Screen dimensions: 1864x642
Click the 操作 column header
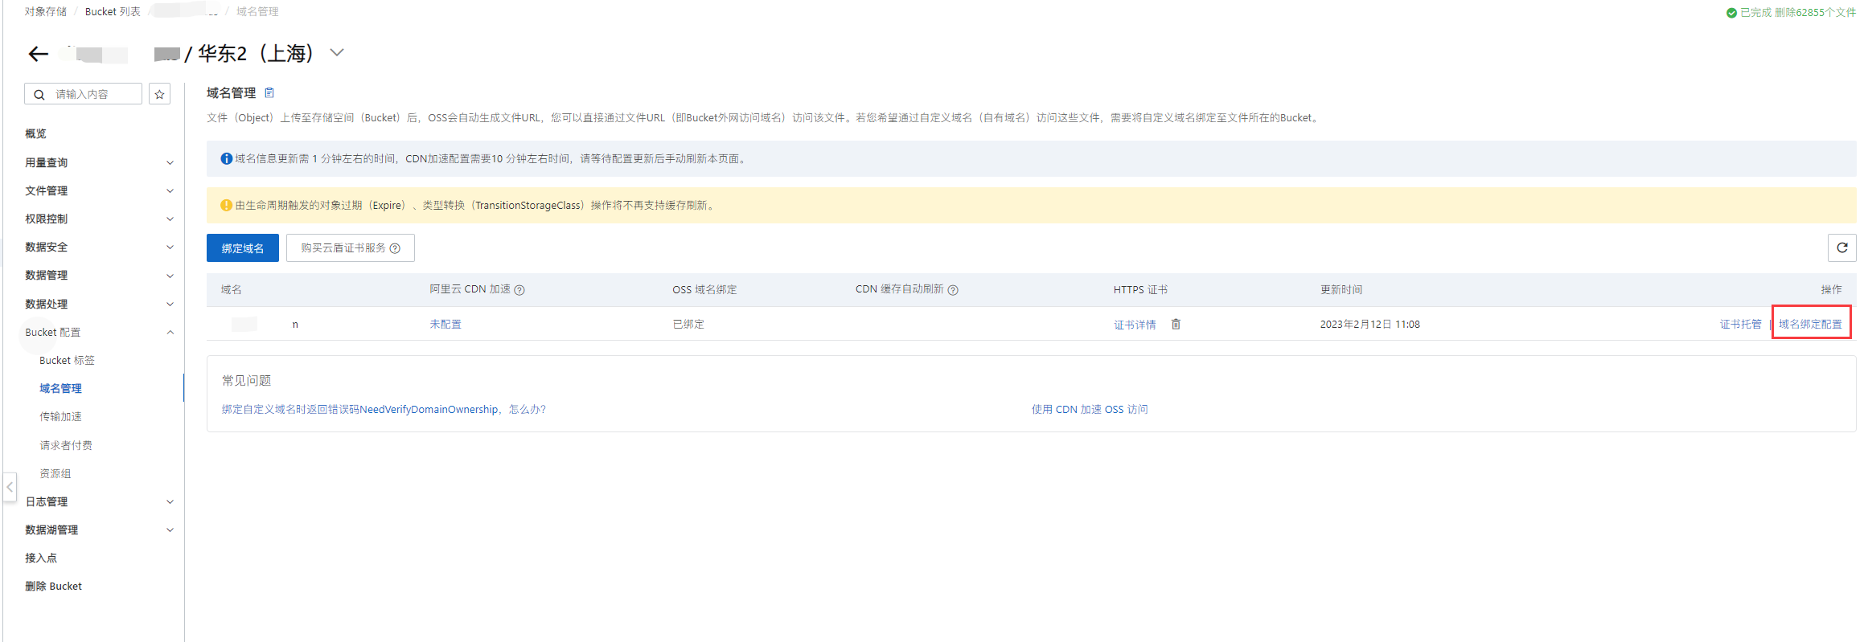[1832, 289]
